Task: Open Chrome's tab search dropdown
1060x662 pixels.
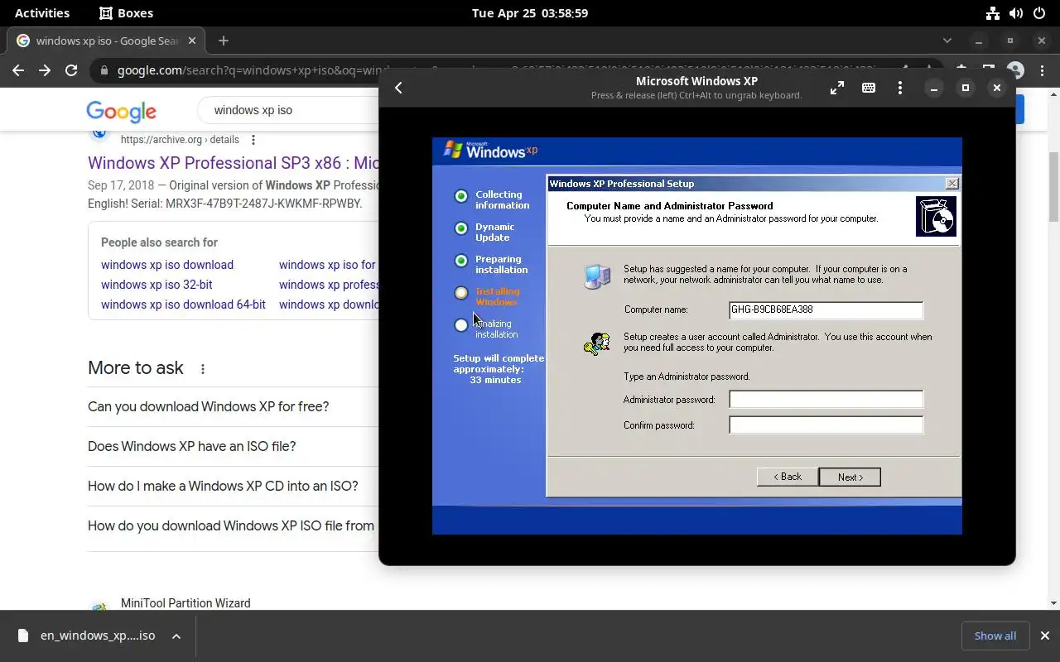Action: pyautogui.click(x=947, y=41)
